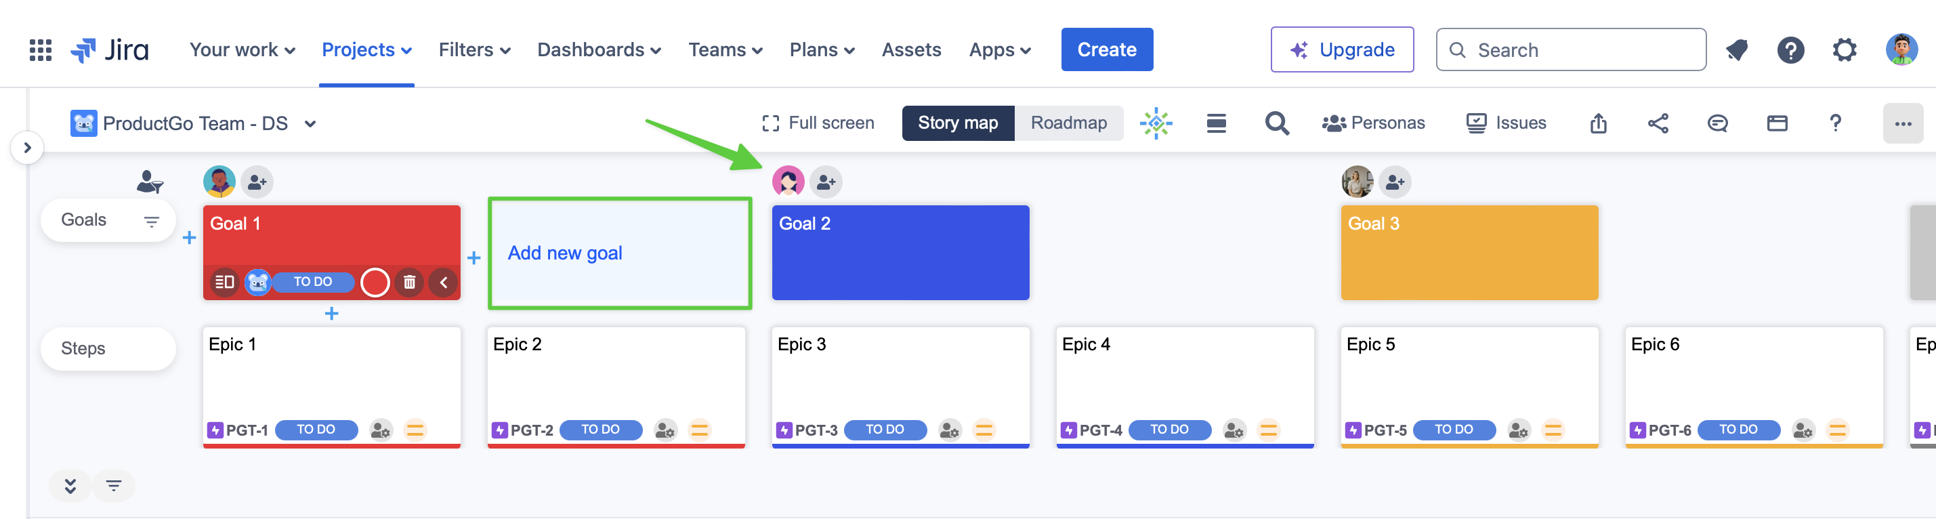Toggle Full screen mode
1936x519 pixels.
pos(818,123)
